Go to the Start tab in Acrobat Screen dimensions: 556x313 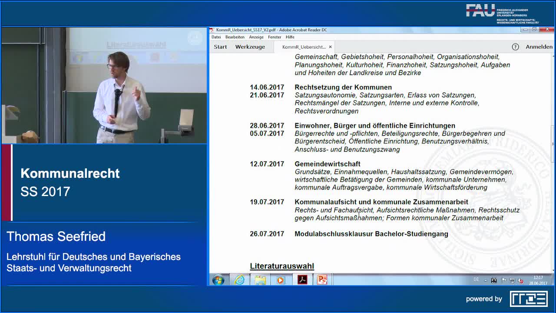tap(220, 47)
